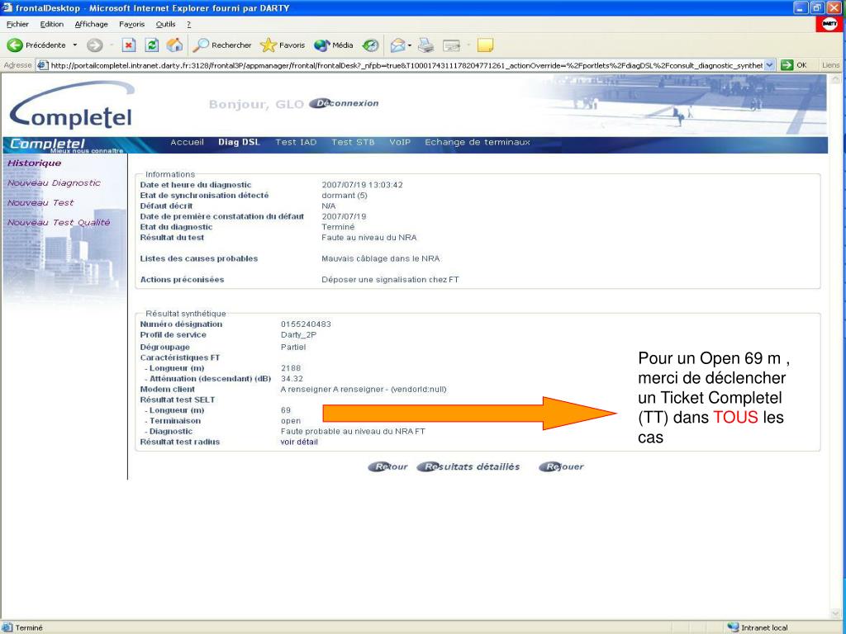Click the Intranet local status zone
The height and width of the screenshot is (634, 846).
point(758,627)
